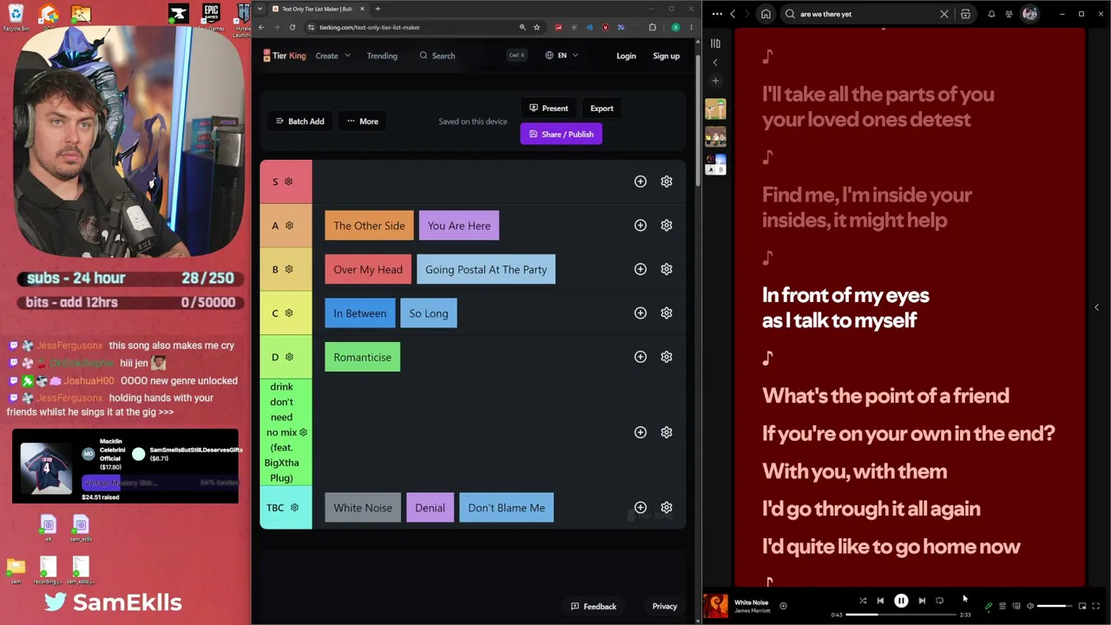Open the Spotify three-dot menu
Viewport: 1111px width, 625px height.
[717, 14]
